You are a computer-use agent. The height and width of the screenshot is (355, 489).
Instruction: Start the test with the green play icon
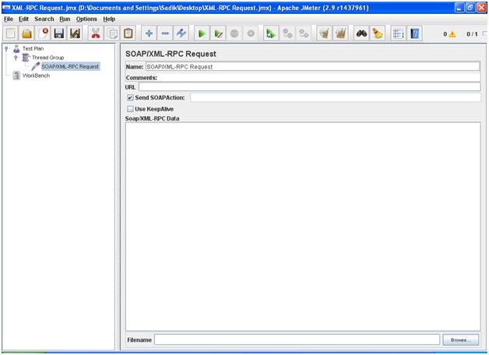coord(202,33)
